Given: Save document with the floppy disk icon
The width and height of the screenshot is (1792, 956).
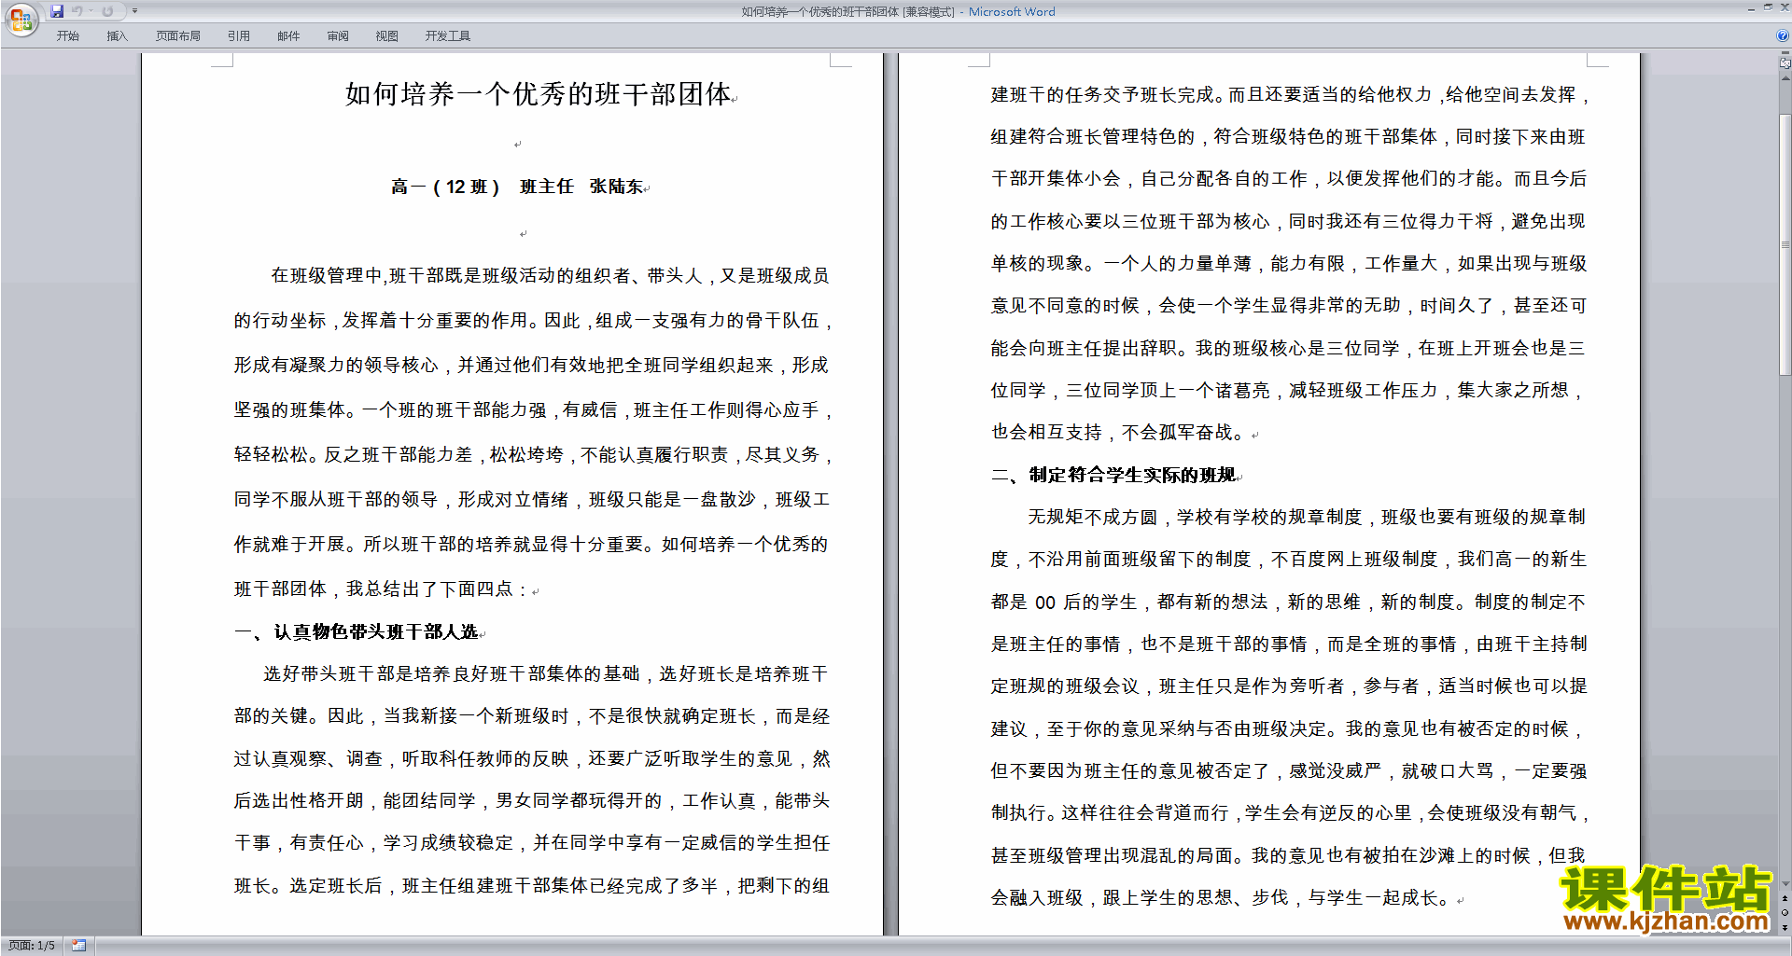Looking at the screenshot, I should [x=57, y=11].
